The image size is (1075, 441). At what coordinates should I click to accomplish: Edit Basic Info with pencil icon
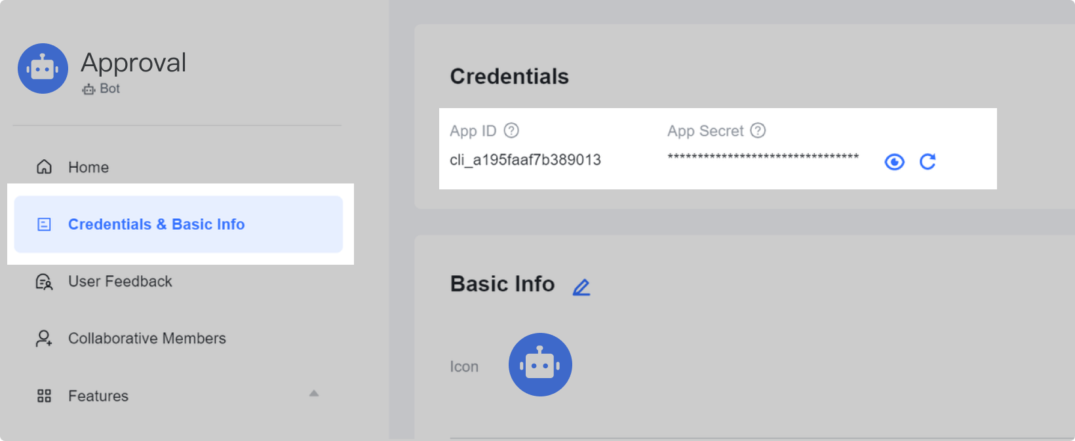(581, 287)
